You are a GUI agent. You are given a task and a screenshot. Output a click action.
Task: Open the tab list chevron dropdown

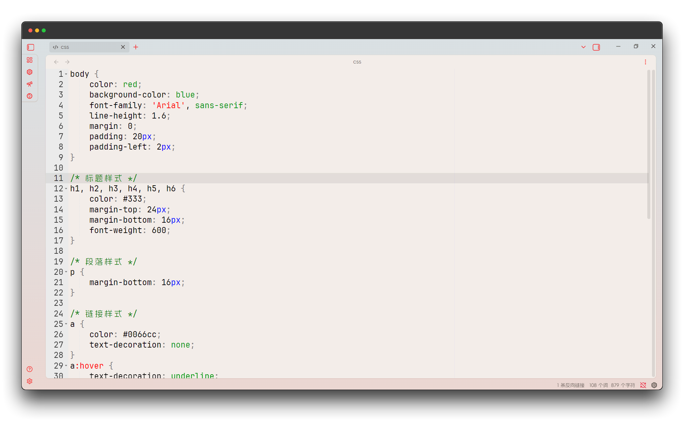(x=583, y=47)
